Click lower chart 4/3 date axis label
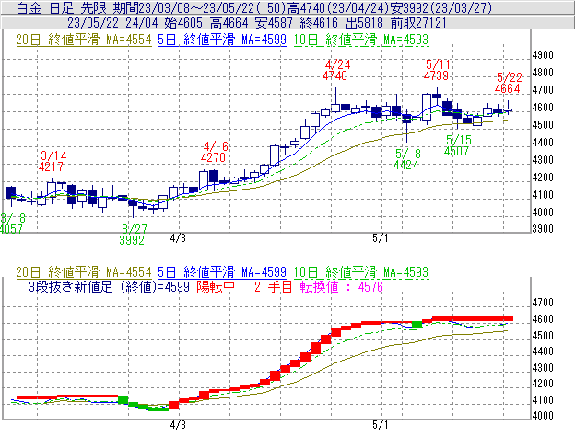 point(178,425)
